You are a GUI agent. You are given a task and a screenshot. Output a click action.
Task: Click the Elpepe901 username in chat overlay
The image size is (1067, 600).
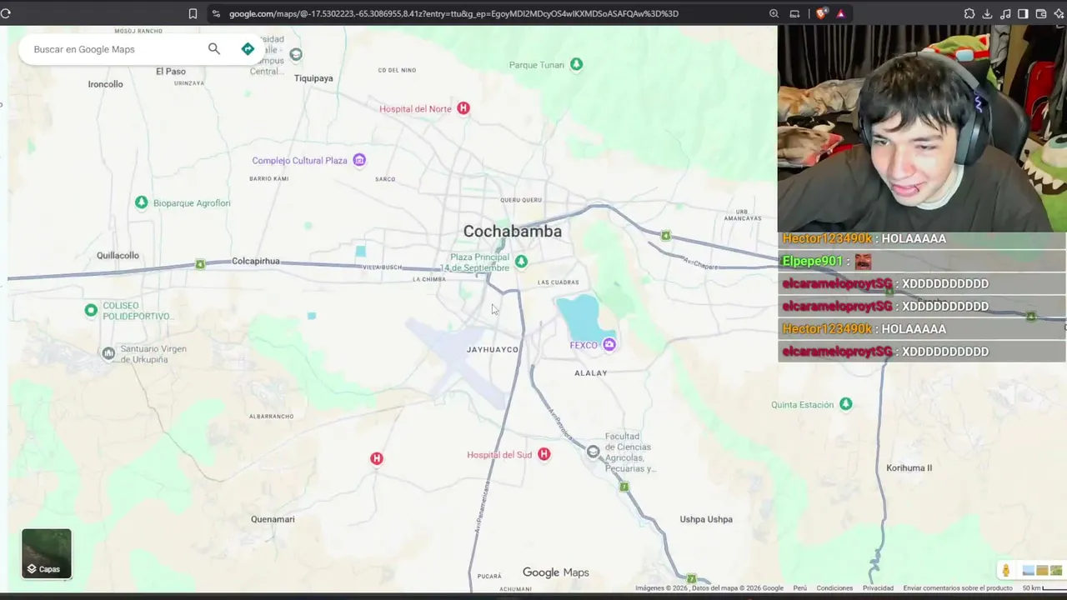coord(812,261)
